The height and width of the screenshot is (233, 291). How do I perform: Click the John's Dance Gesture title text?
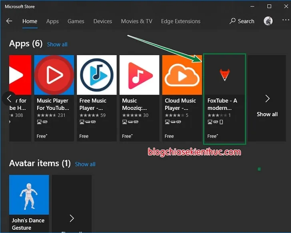point(28,224)
